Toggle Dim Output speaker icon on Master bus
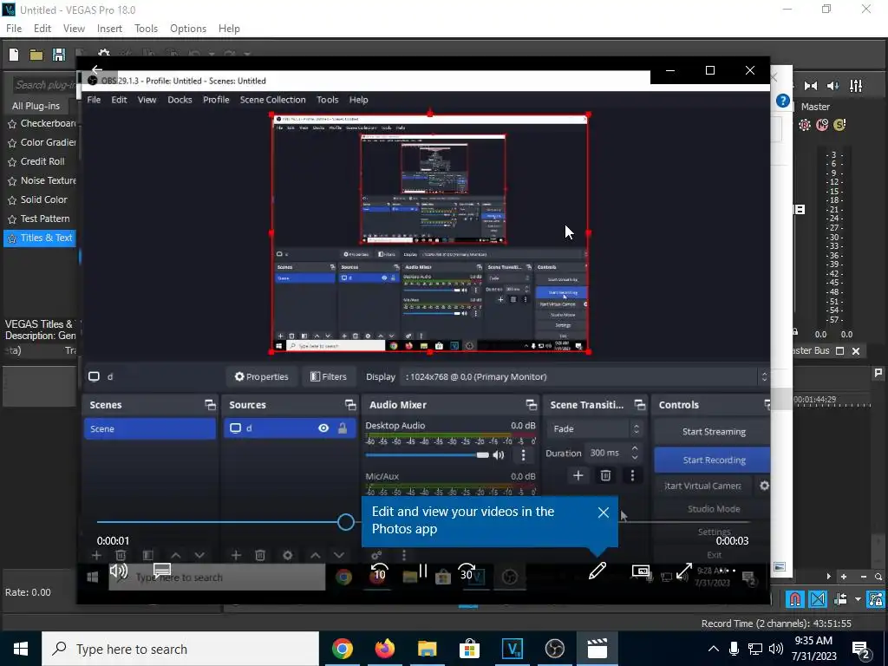Screen dimensions: 888x666 833,86
